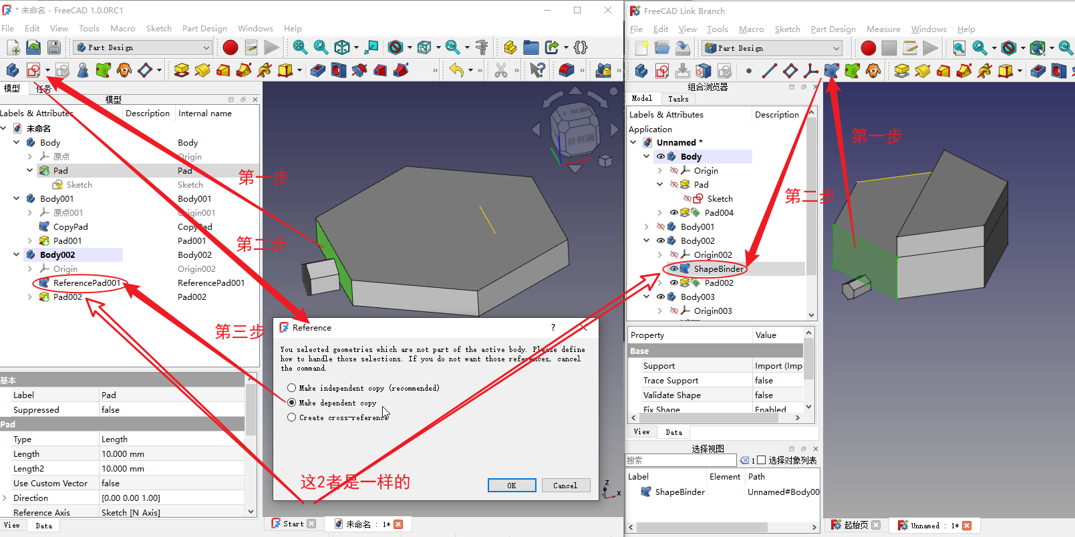Click local coordinate system icon in Link Branch

click(x=811, y=70)
